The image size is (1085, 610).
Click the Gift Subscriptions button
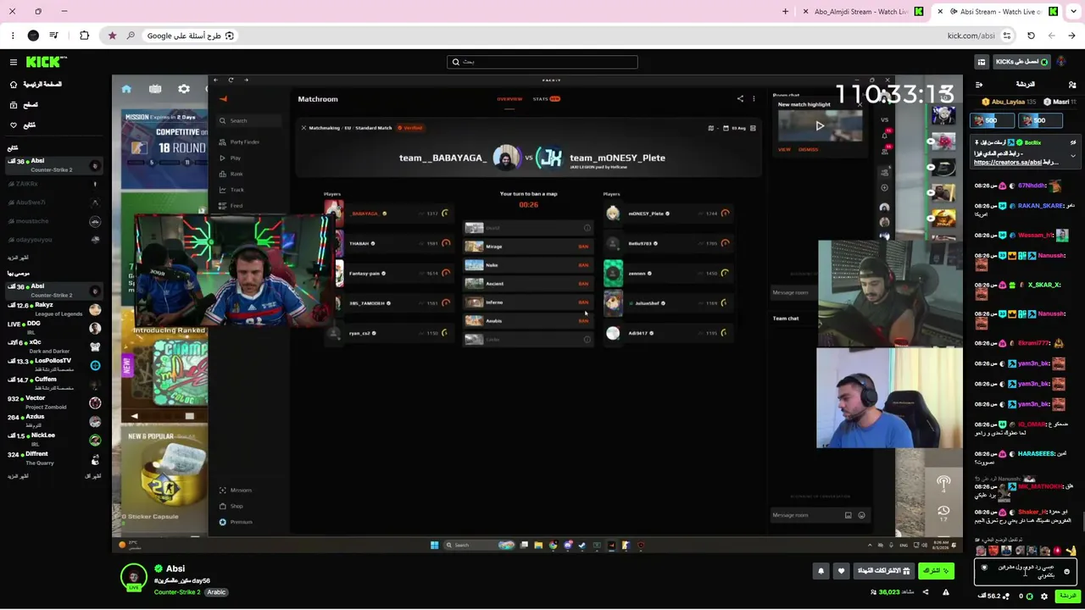[884, 571]
